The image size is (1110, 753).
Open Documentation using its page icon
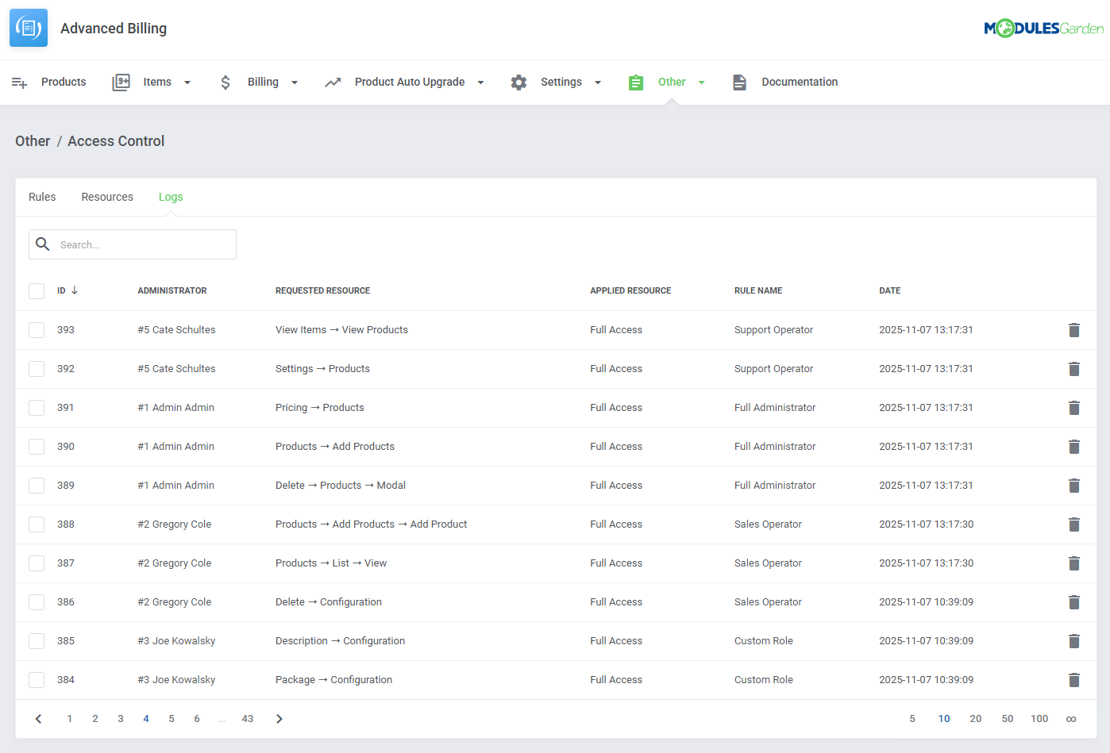[740, 82]
